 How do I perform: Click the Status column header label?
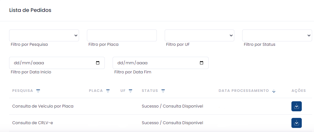click(150, 91)
